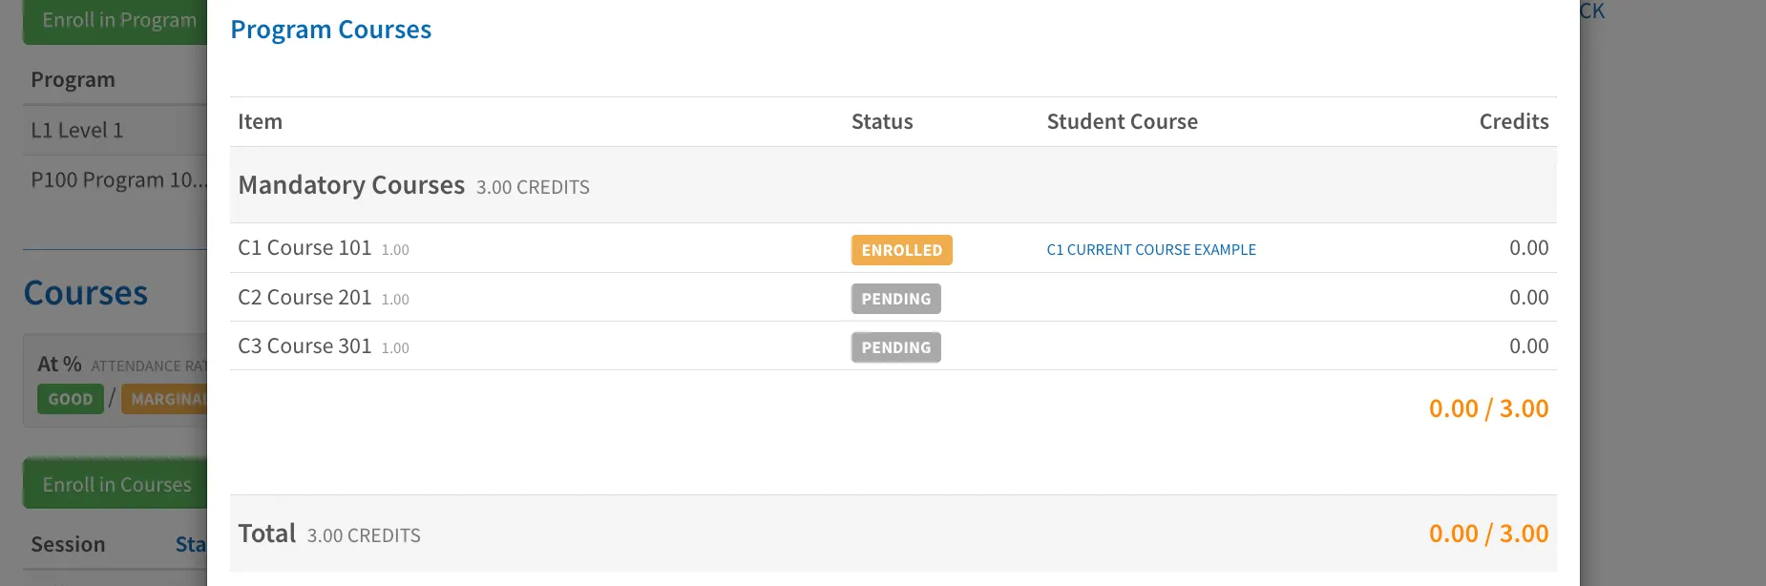The height and width of the screenshot is (586, 1766).
Task: Click the ENROLLED status badge
Action: point(902,250)
